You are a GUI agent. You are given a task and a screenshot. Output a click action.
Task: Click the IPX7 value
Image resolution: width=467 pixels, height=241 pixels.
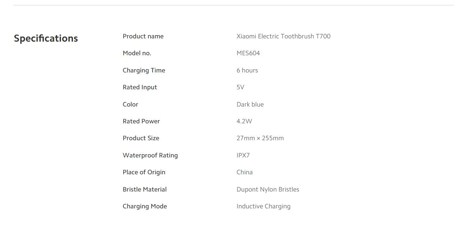243,155
